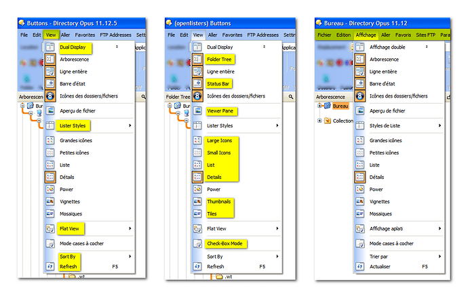Click Affichage aplati icon in right window

point(360,228)
